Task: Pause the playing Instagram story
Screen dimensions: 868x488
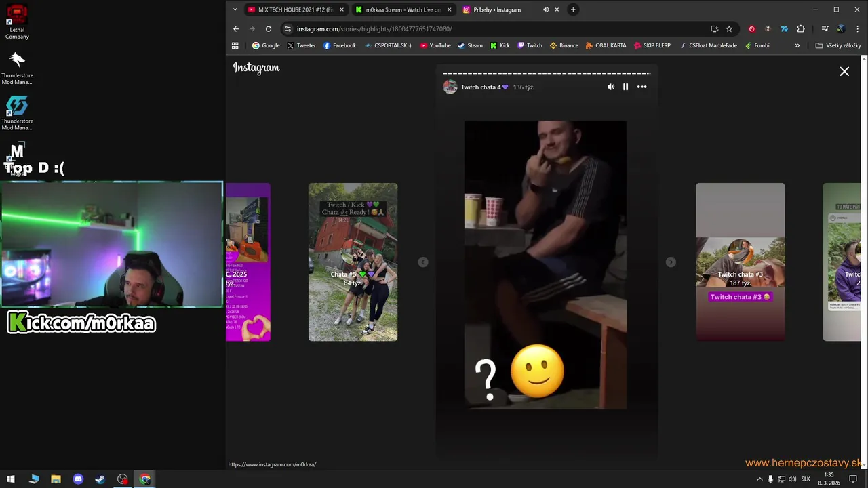Action: click(625, 87)
